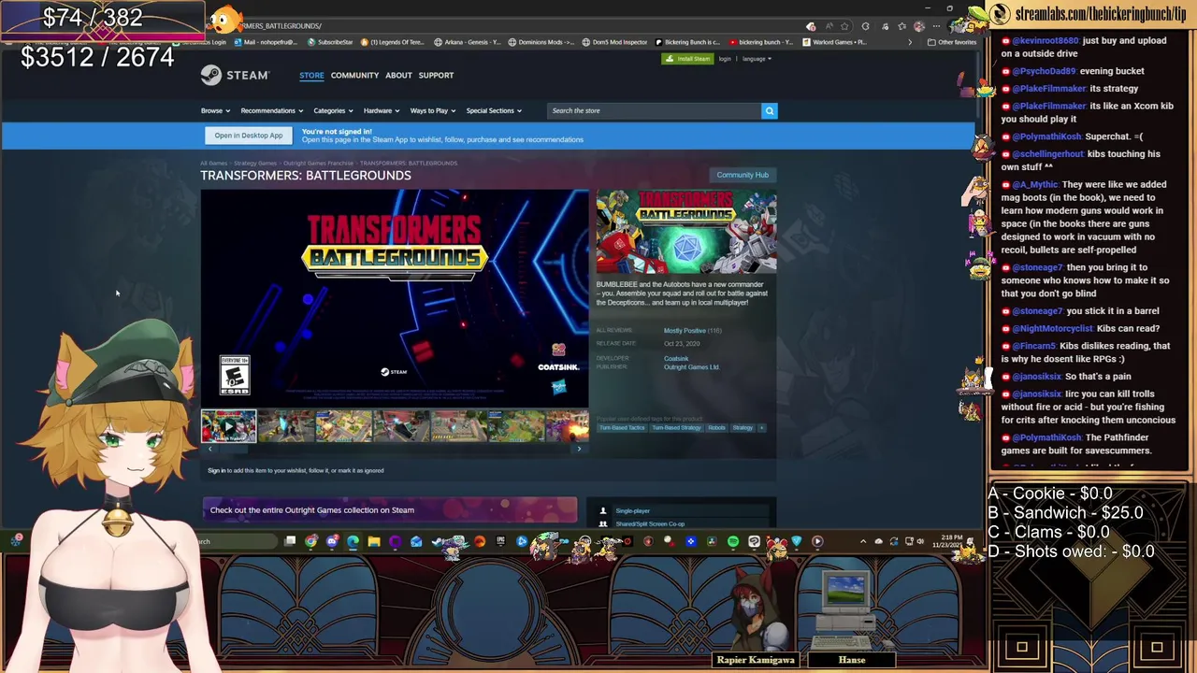
Task: Click the Sign in link under the media
Action: pyautogui.click(x=216, y=471)
